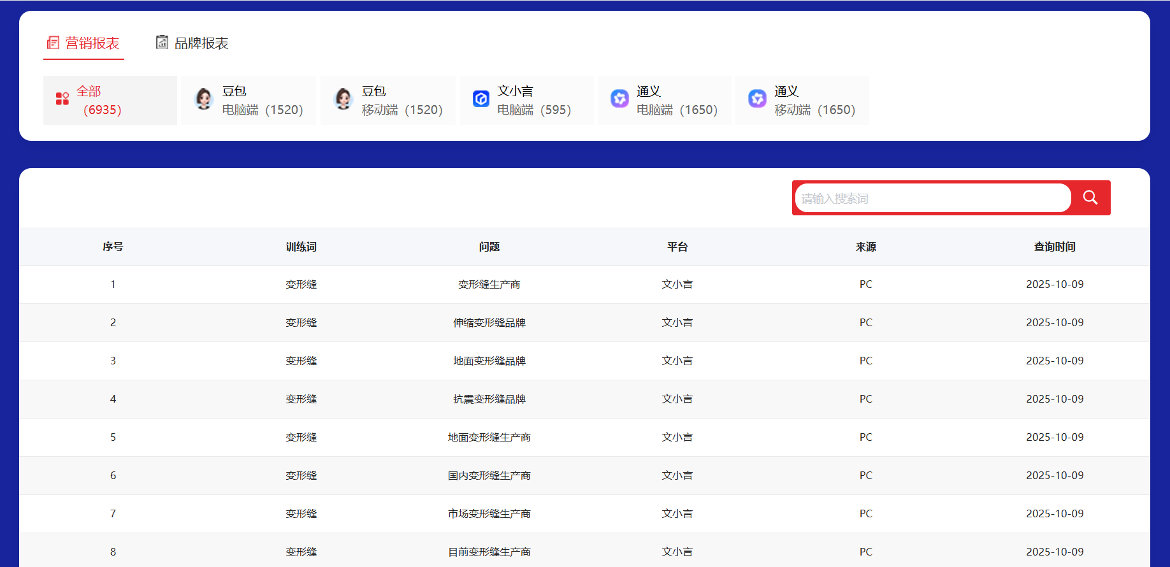Click the 2025-10-09 date in row 1
Image resolution: width=1170 pixels, height=567 pixels.
click(x=1055, y=284)
